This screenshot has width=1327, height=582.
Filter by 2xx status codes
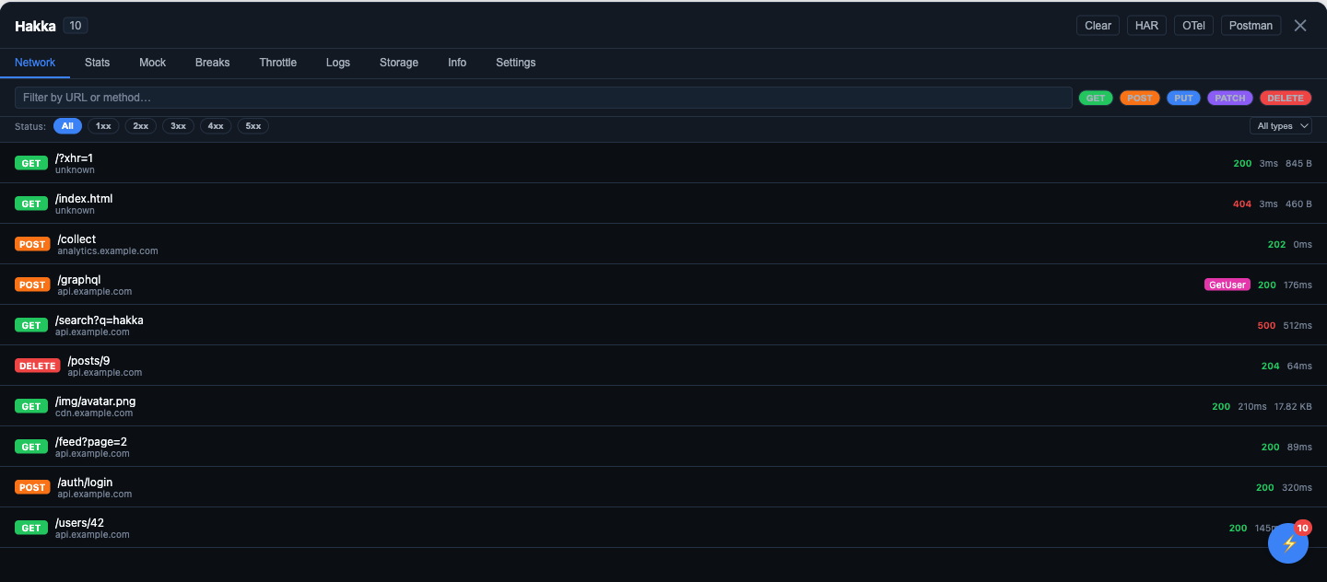click(141, 126)
